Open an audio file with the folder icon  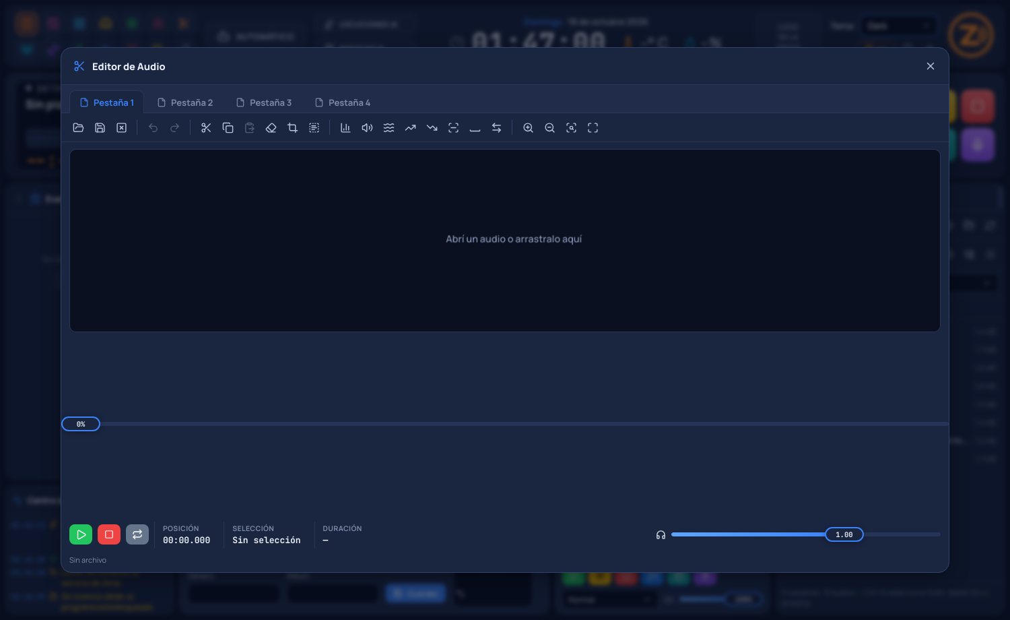pos(78,128)
